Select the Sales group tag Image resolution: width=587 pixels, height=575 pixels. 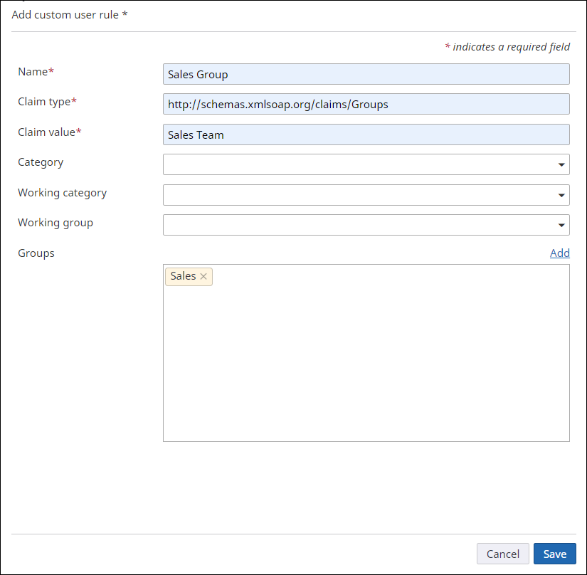click(184, 276)
